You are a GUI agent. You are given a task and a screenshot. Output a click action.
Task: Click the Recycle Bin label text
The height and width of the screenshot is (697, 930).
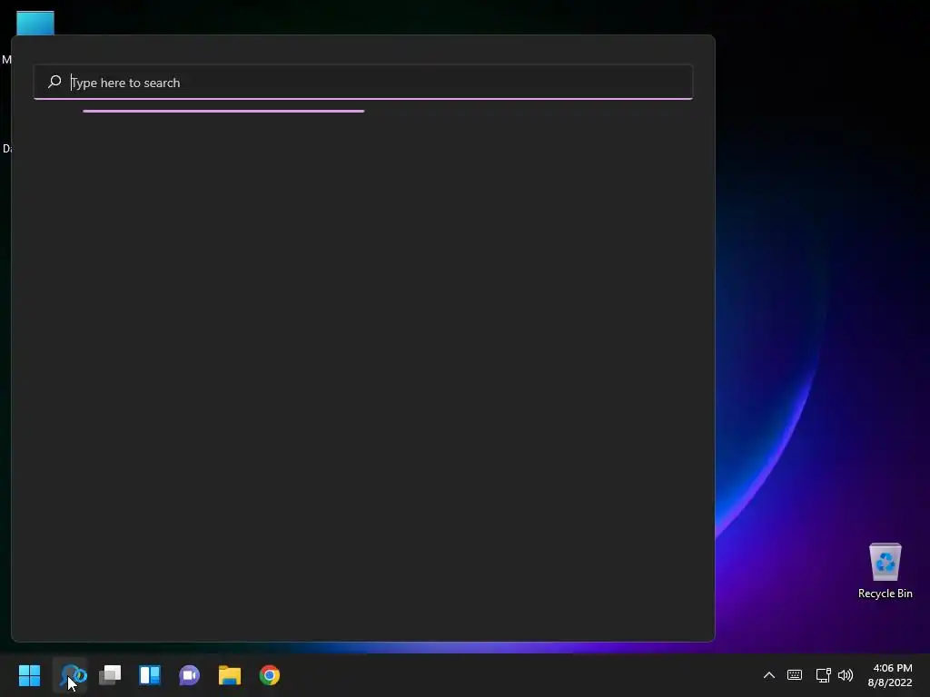point(885,594)
